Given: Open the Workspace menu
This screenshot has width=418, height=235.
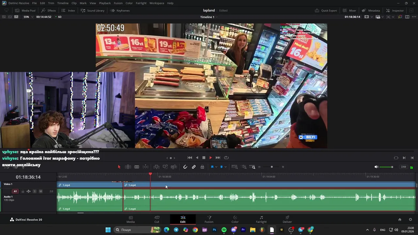Looking at the screenshot, I should [157, 3].
